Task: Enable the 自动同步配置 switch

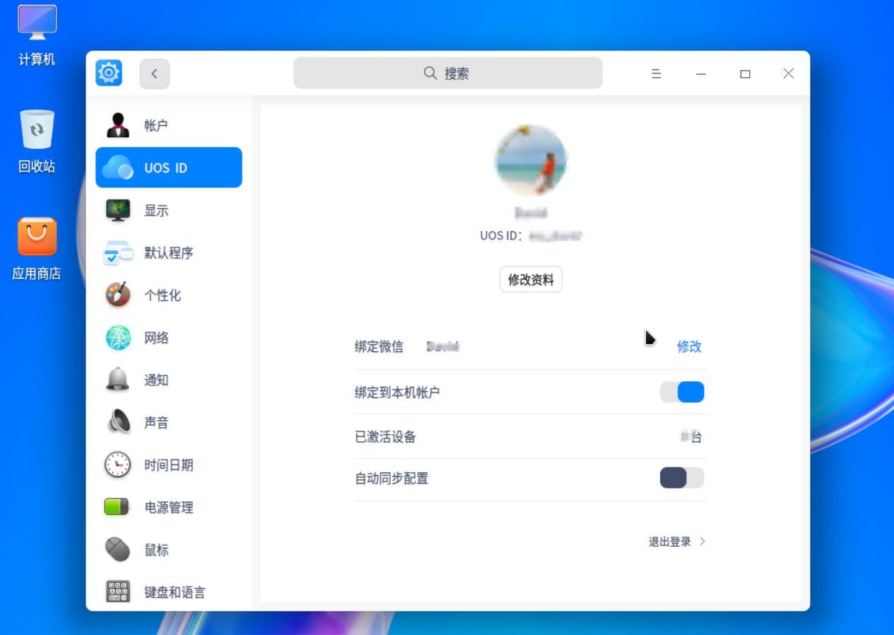Action: point(682,478)
